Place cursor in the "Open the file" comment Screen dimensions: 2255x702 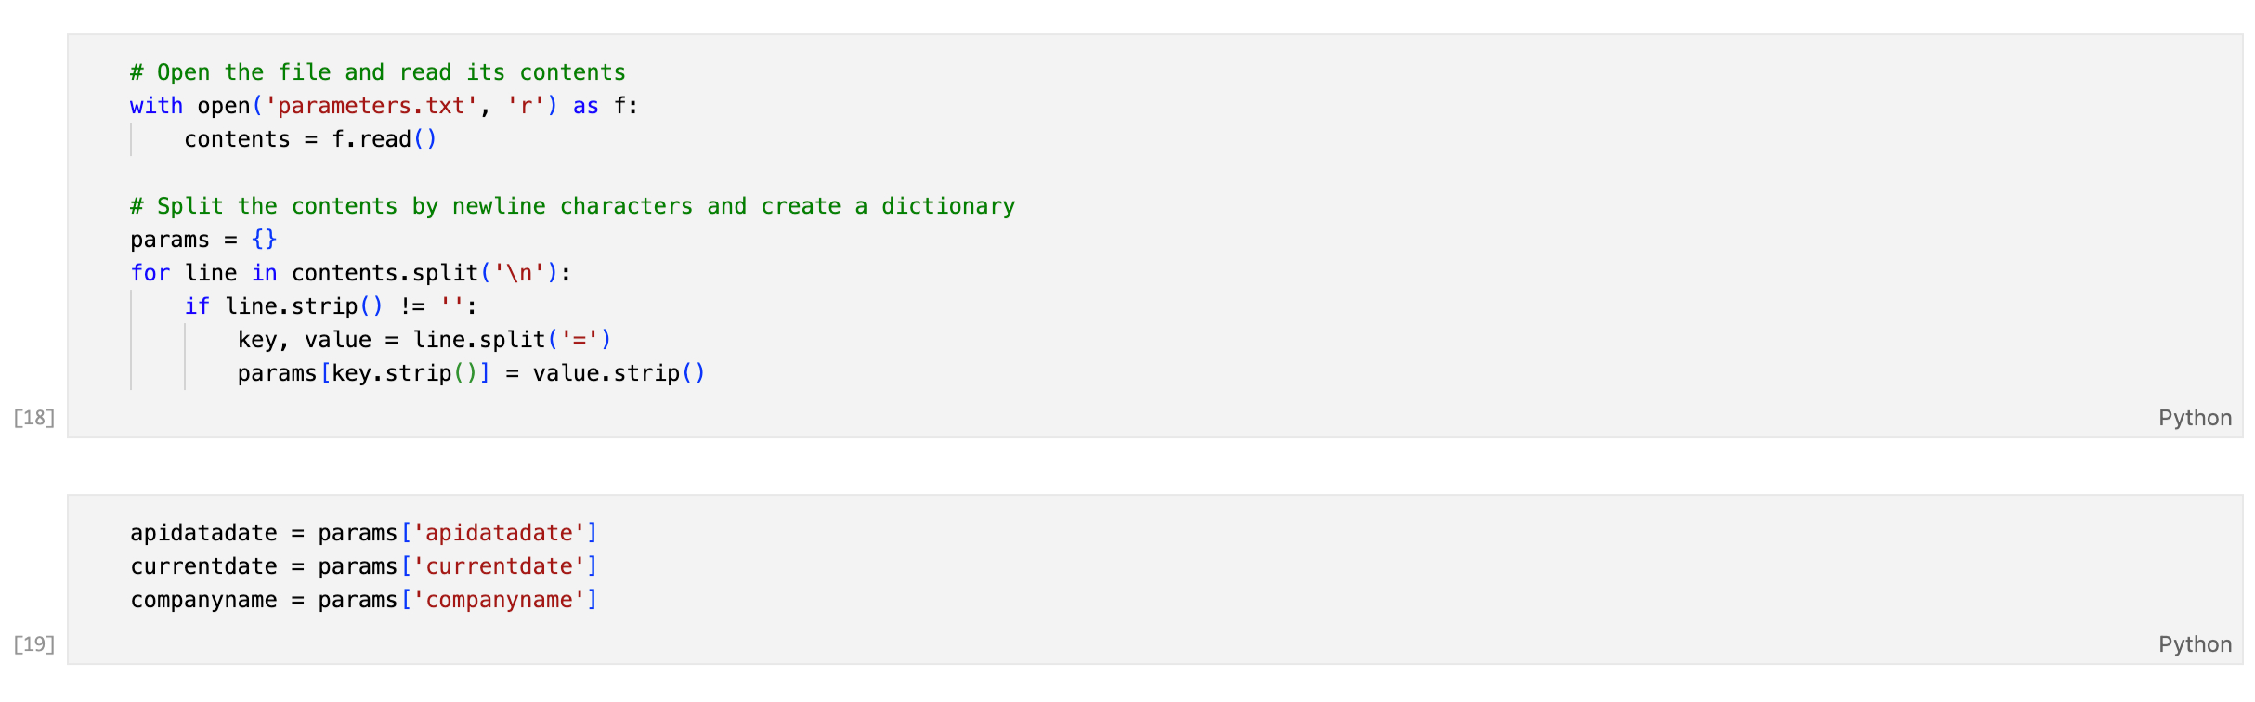pos(377,72)
